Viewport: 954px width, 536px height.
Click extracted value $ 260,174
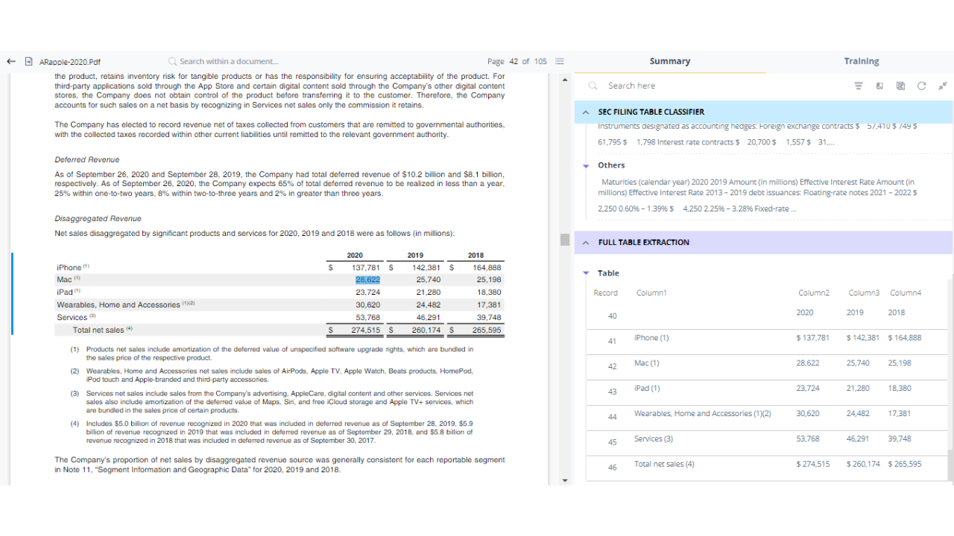[863, 465]
